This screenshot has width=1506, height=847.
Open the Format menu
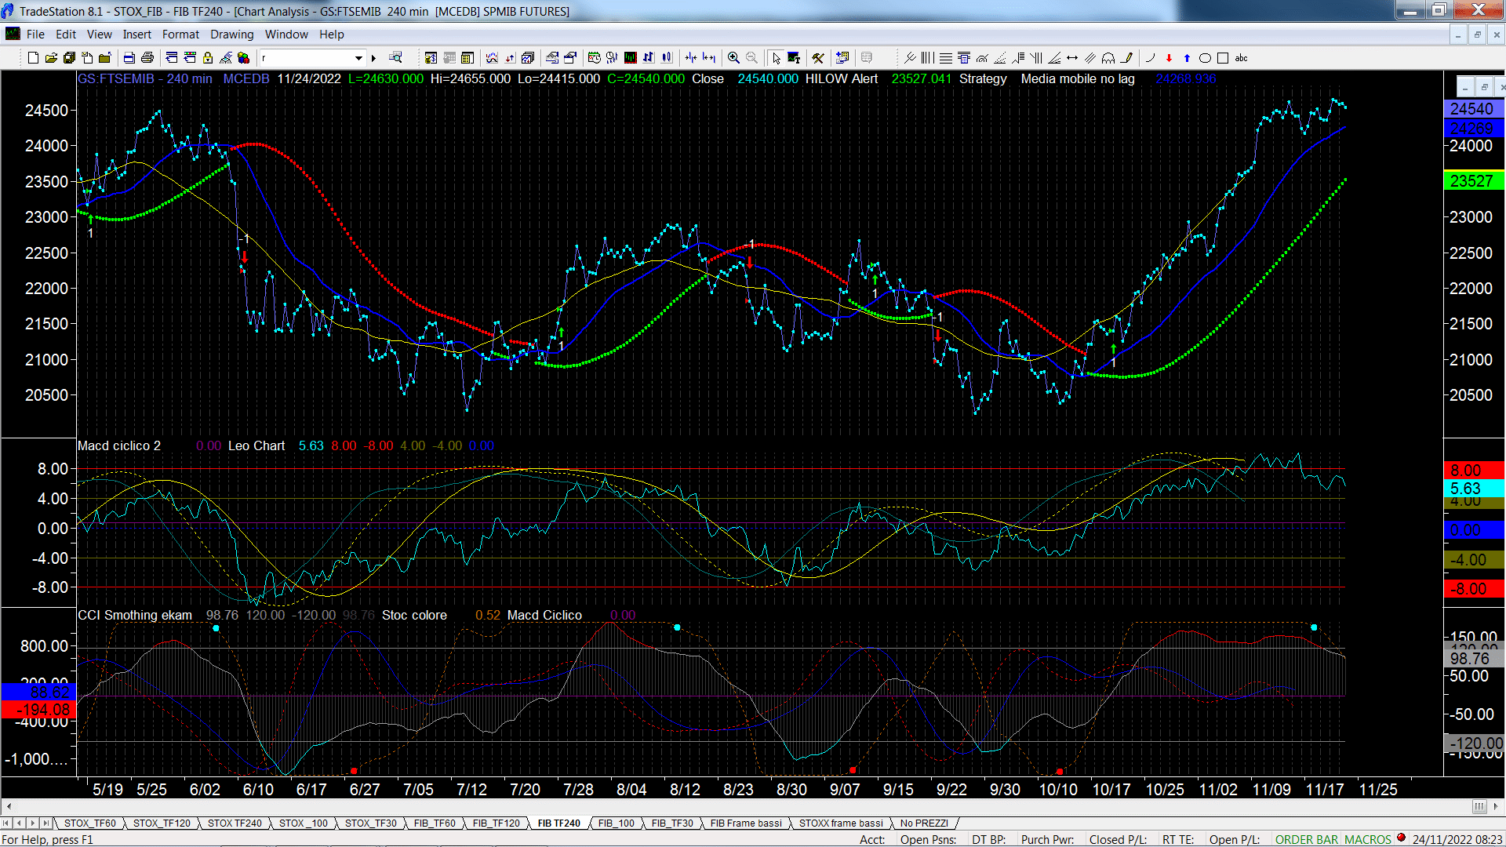point(180,35)
